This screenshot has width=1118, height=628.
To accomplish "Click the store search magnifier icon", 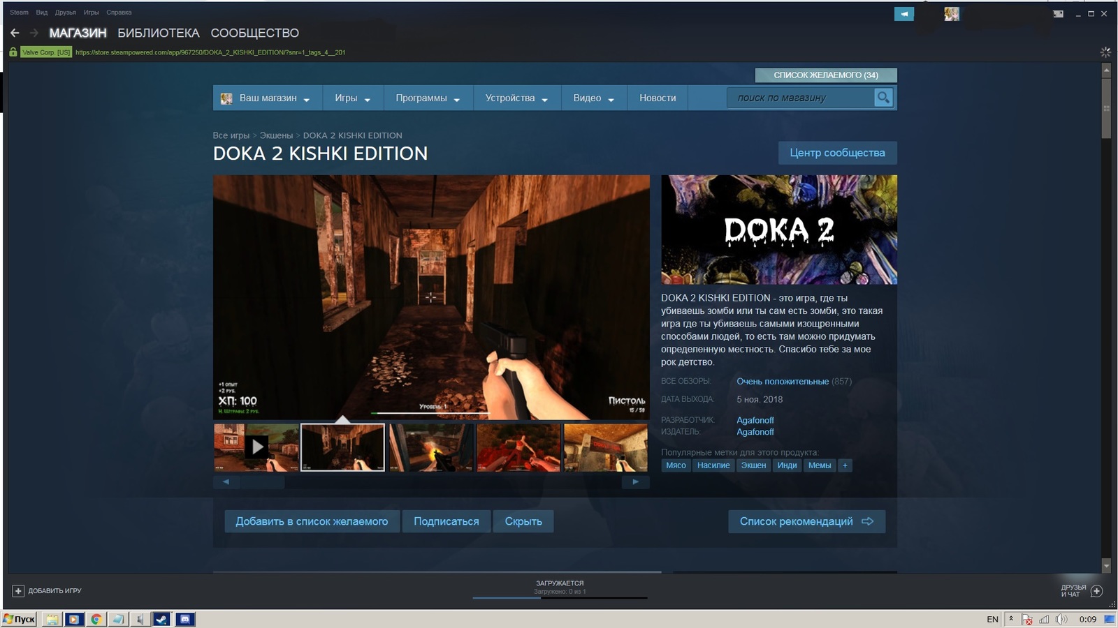I will (883, 98).
